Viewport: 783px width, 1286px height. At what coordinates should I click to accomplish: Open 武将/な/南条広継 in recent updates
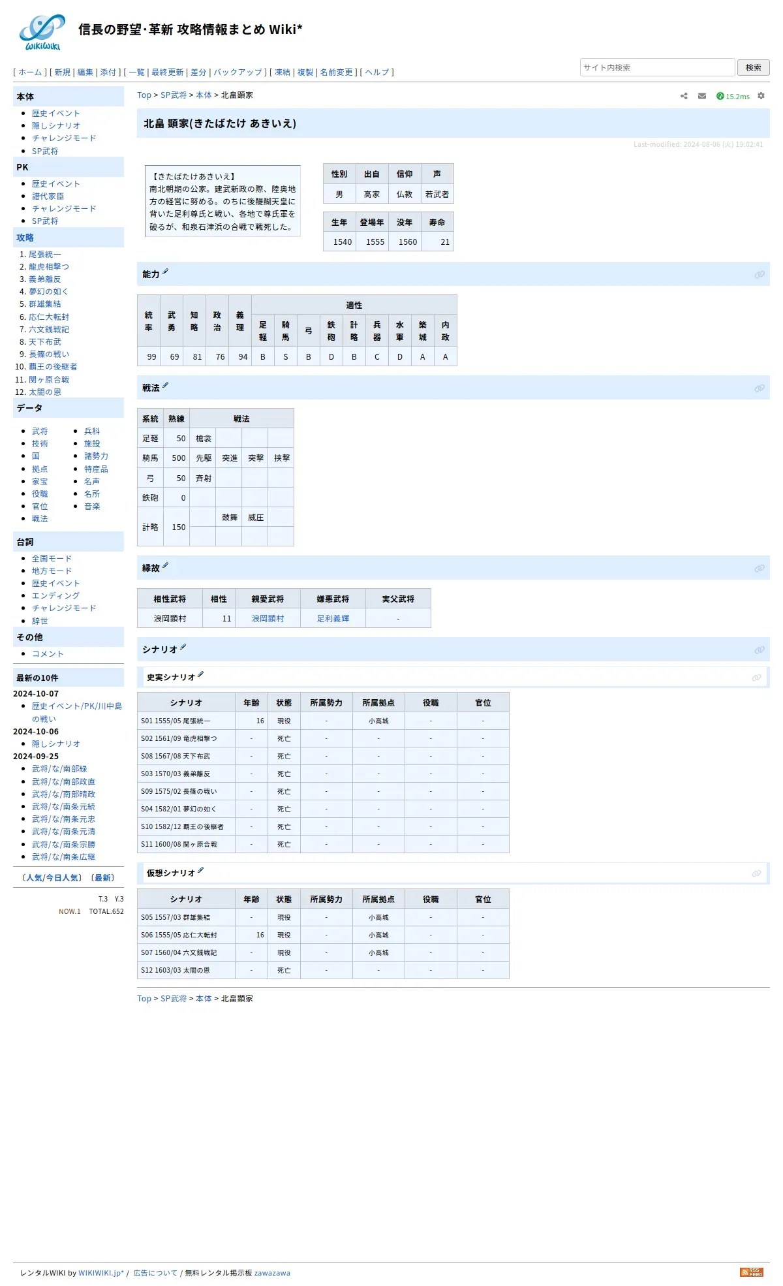pyautogui.click(x=63, y=857)
